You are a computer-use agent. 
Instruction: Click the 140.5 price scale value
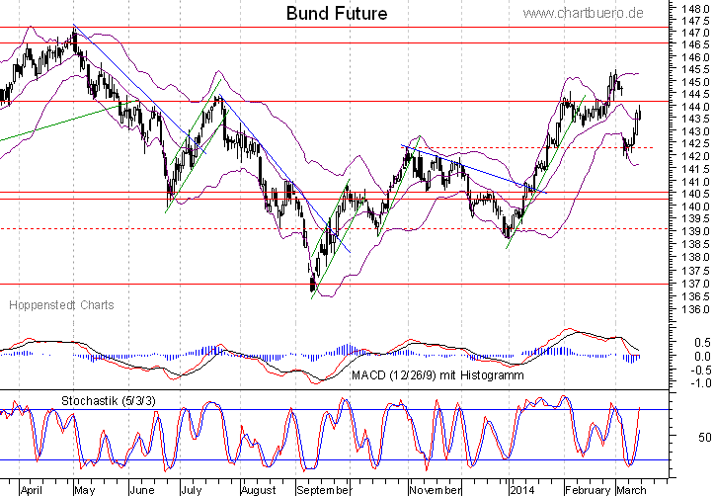[x=696, y=194]
